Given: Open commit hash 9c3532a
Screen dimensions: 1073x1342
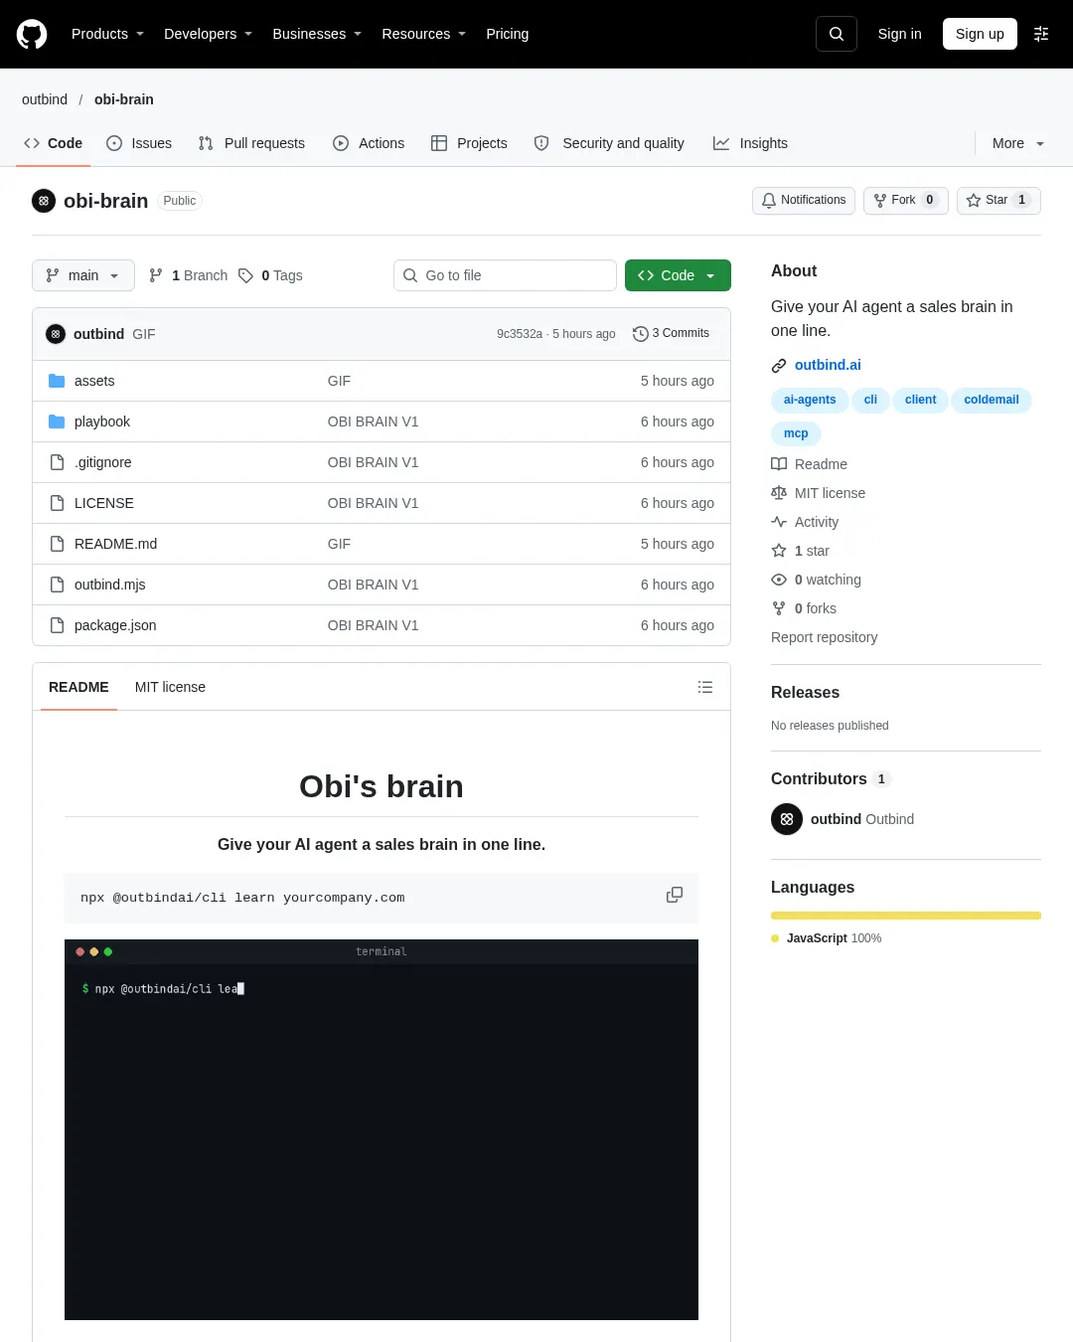Looking at the screenshot, I should (x=520, y=334).
